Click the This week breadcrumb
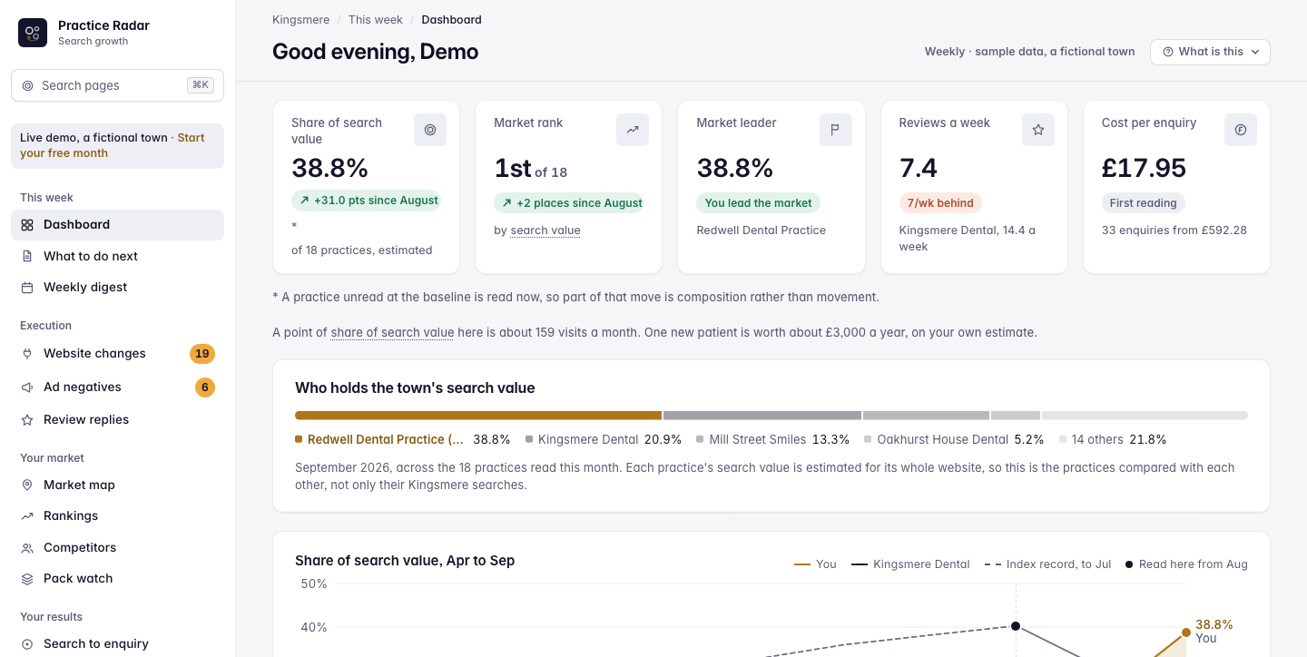This screenshot has height=657, width=1307. pyautogui.click(x=376, y=19)
